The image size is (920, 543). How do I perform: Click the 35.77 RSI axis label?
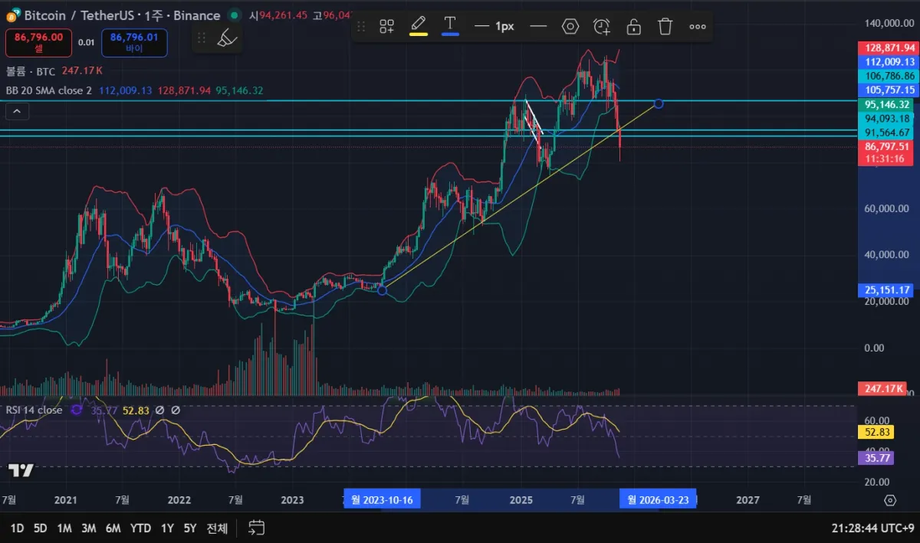[x=876, y=458]
